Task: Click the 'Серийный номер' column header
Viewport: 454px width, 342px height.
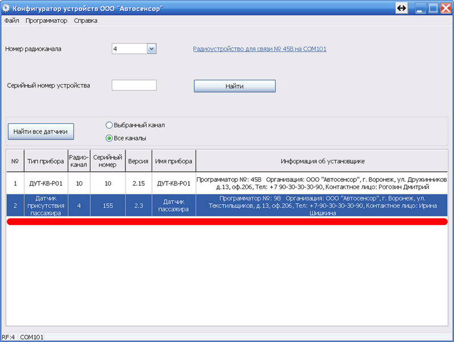Action: click(x=108, y=161)
